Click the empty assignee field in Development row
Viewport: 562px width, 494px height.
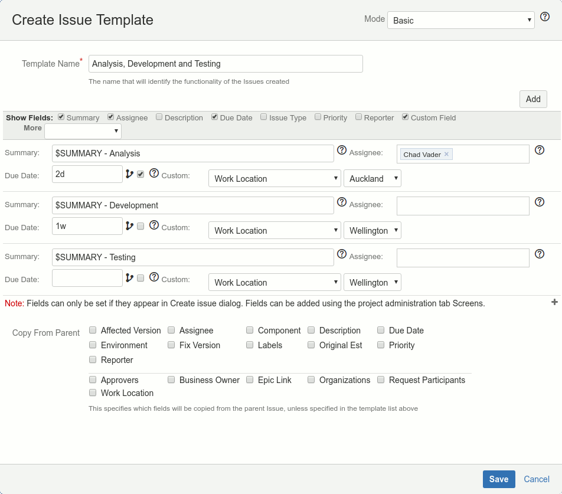click(463, 206)
